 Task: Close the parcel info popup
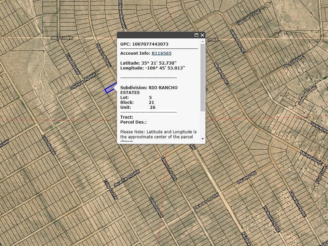(202, 35)
